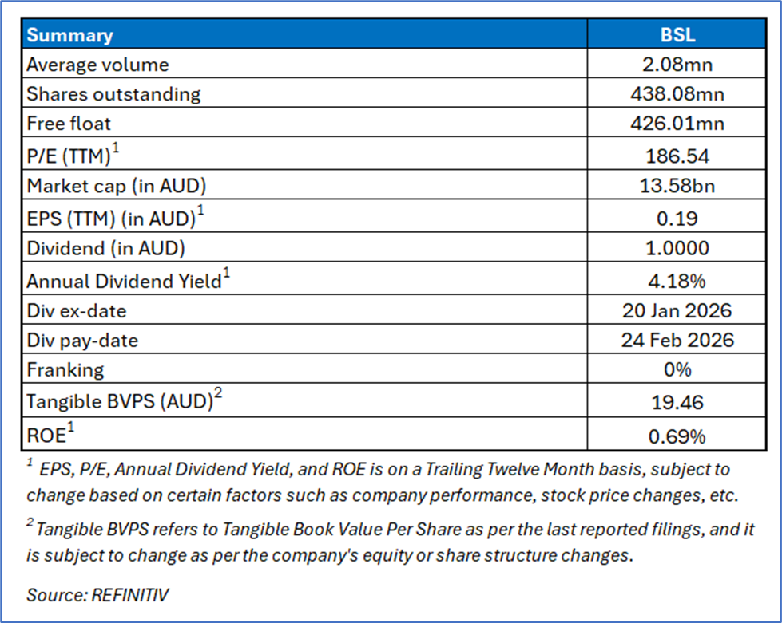Click the 438.08mn shares value
The height and width of the screenshot is (623, 782).
677,94
